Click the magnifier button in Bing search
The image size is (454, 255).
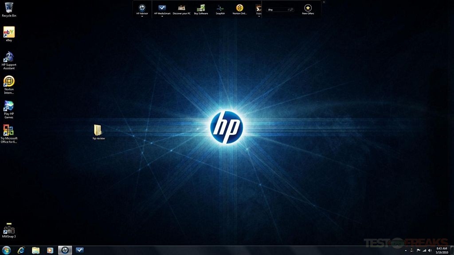[x=291, y=9]
